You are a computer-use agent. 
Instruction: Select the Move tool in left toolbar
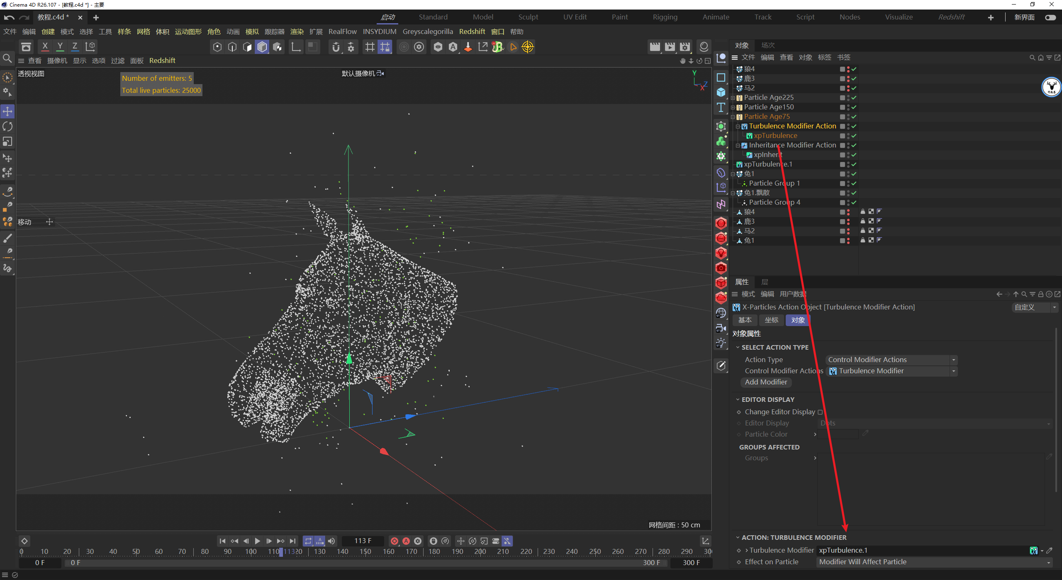point(7,111)
